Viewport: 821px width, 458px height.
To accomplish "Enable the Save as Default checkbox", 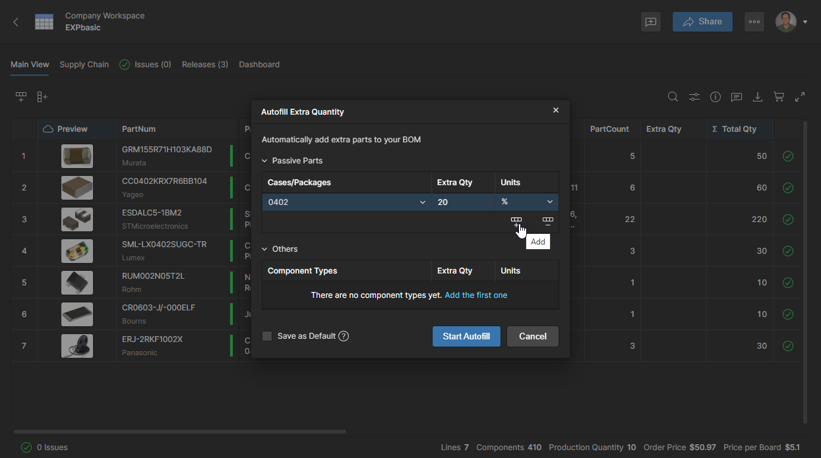I will (x=267, y=336).
